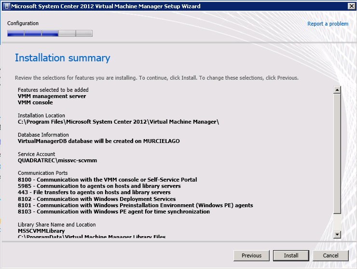Viewport: 357px width, 269px height.
Task: Click the MSSCVMMLibrary share name
Action: pos(41,231)
